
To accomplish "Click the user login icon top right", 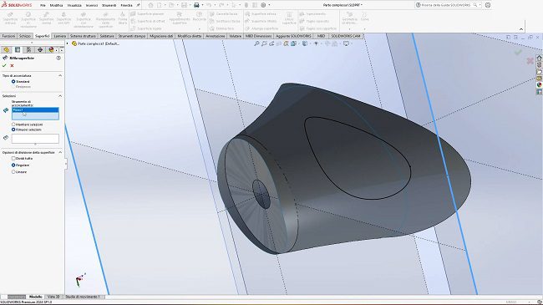I will 488,5.
